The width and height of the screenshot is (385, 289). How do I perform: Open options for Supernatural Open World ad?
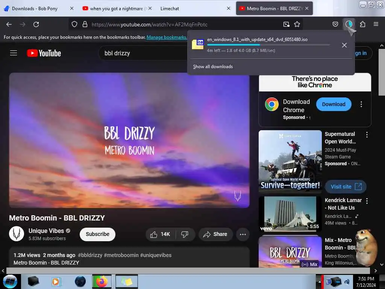(367, 135)
